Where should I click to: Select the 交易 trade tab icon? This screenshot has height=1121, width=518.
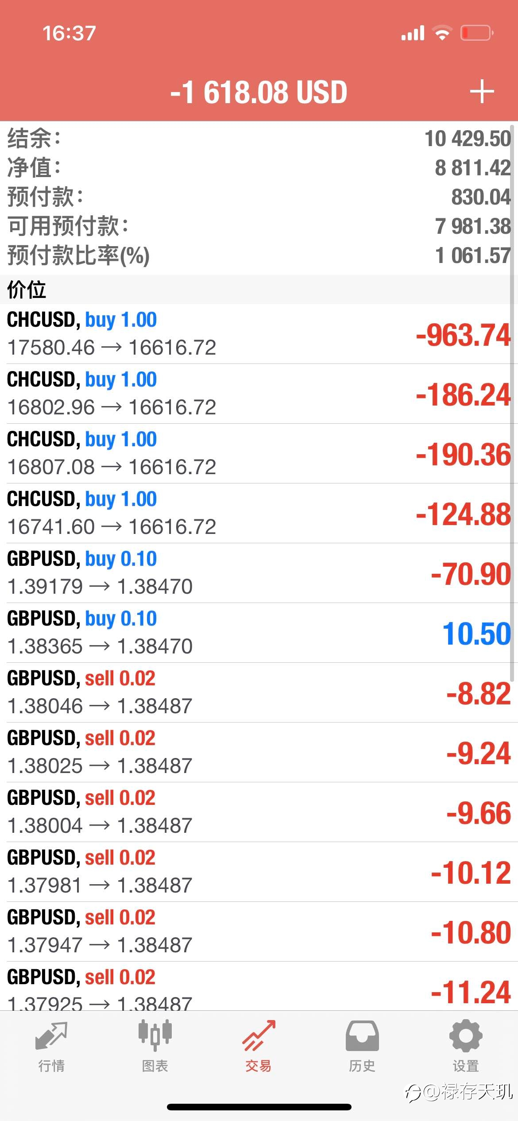coord(259,1036)
